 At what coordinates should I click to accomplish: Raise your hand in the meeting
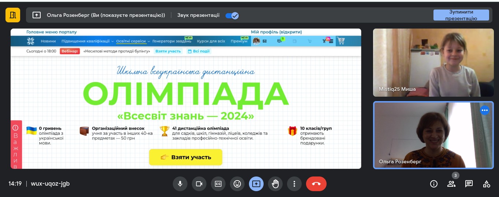(275, 184)
